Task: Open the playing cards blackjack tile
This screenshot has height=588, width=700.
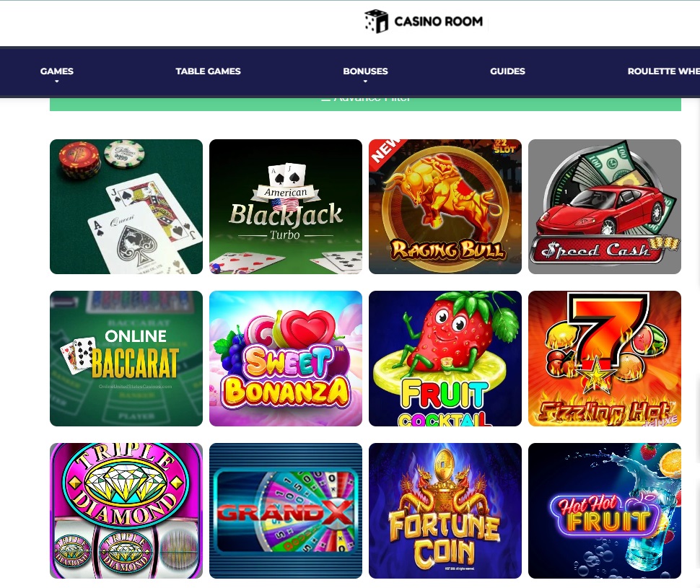Action: coord(126,207)
